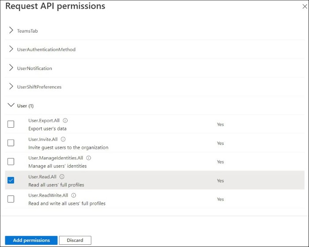Open info icon beside User.ManageIdentities.All
This screenshot has height=247, width=309.
point(89,158)
